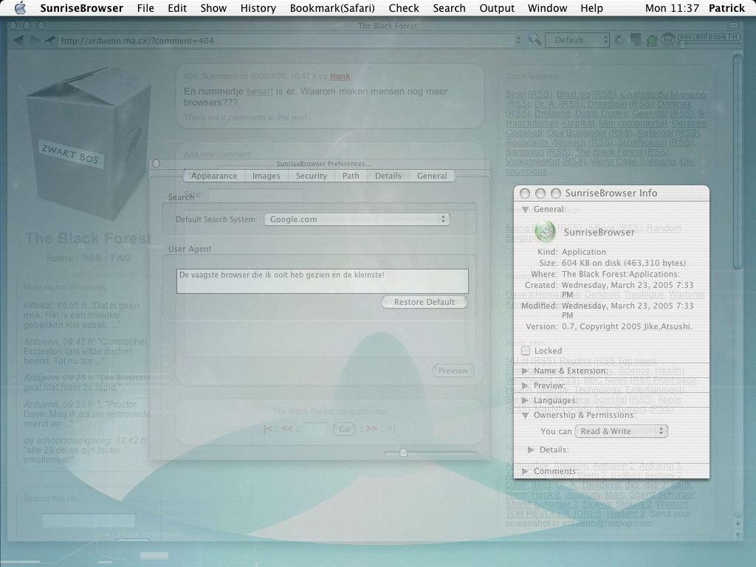The image size is (756, 567).
Task: Expand Name & Extension section
Action: [525, 371]
